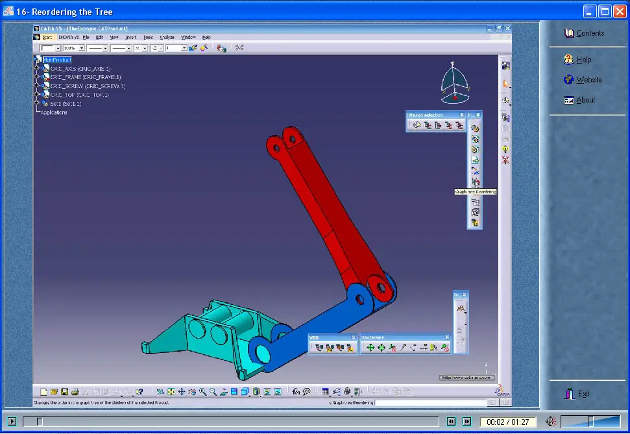Open the first line style dropdown
This screenshot has width=630, height=434.
tap(105, 48)
